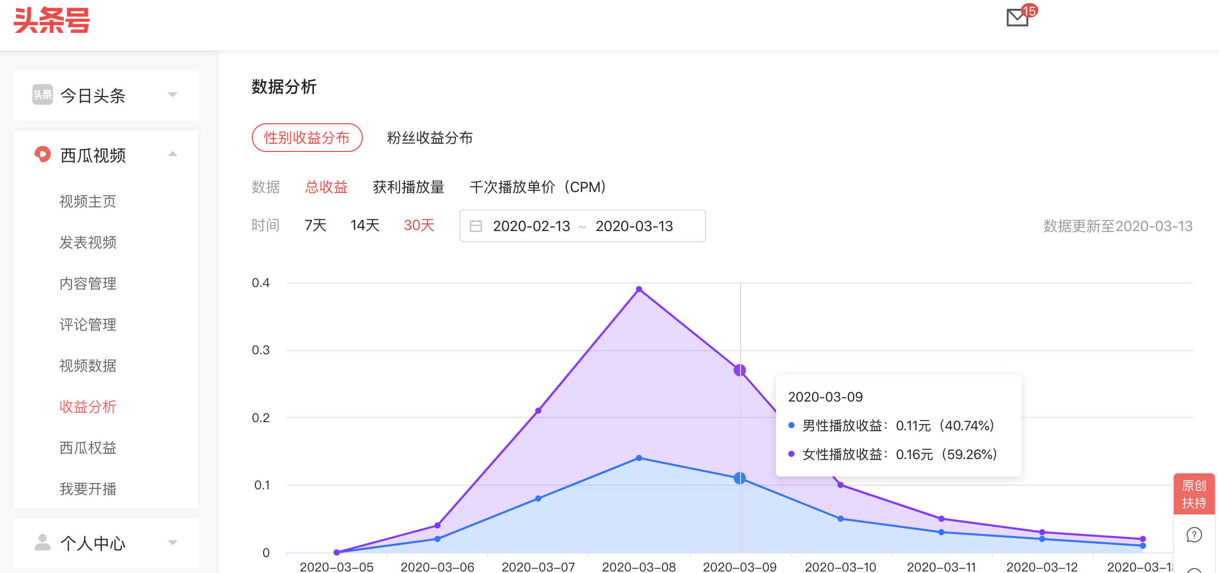Click the 今日头条 section icon
The image size is (1219, 573).
click(42, 95)
